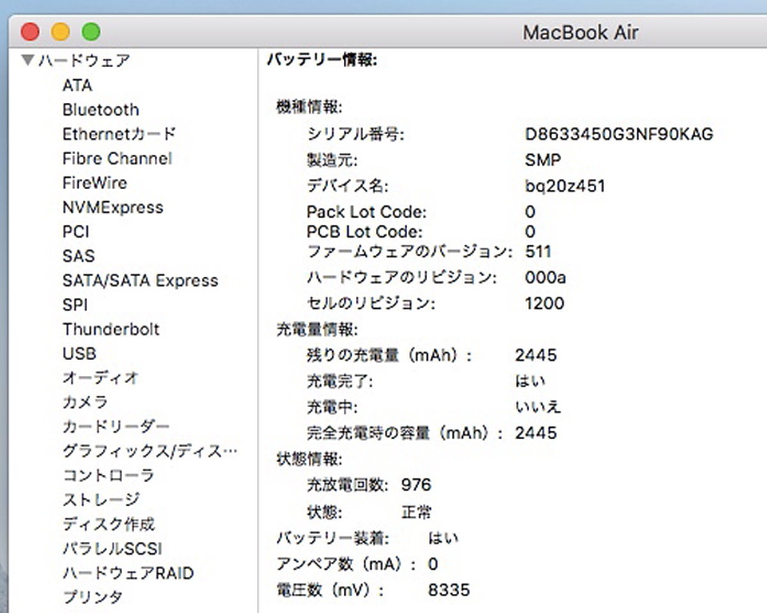Click the バッテリー装着 label

332,538
